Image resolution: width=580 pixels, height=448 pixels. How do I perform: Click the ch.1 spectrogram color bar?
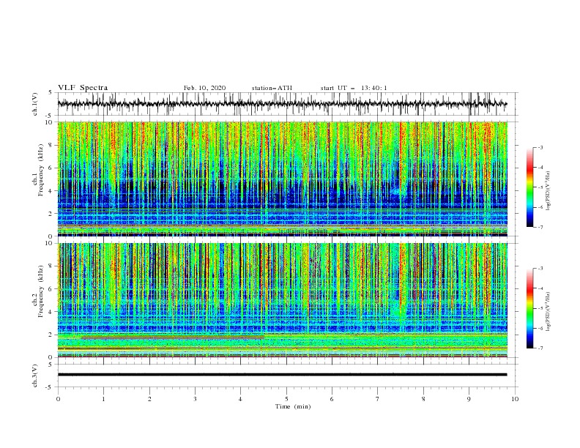pyautogui.click(x=529, y=187)
